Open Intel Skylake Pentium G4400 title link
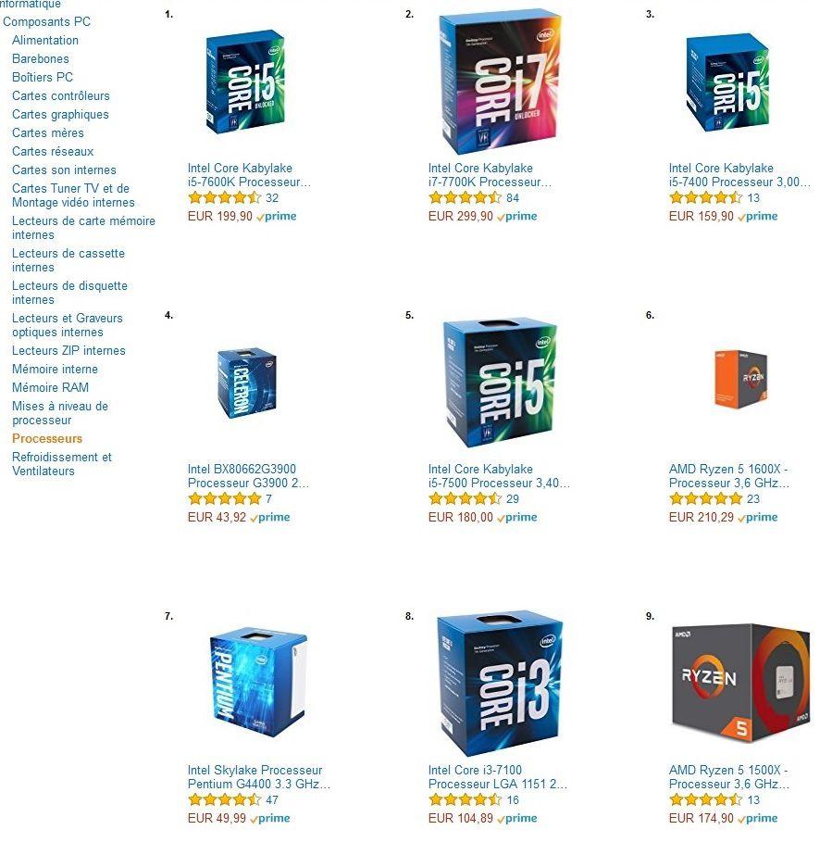The image size is (832, 842). click(x=259, y=776)
